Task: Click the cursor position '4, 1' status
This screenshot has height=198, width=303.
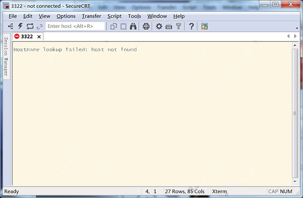Action: [x=150, y=191]
